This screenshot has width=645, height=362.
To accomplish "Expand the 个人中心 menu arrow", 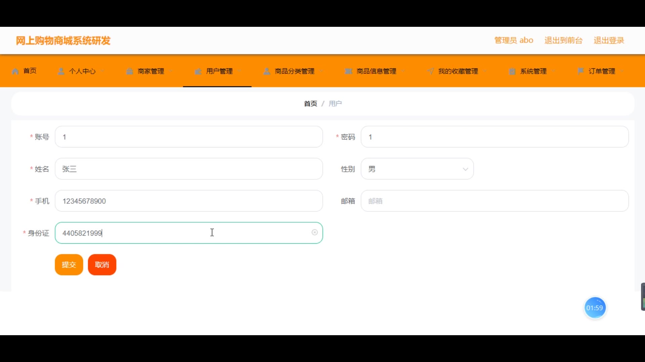I will 102,71.
